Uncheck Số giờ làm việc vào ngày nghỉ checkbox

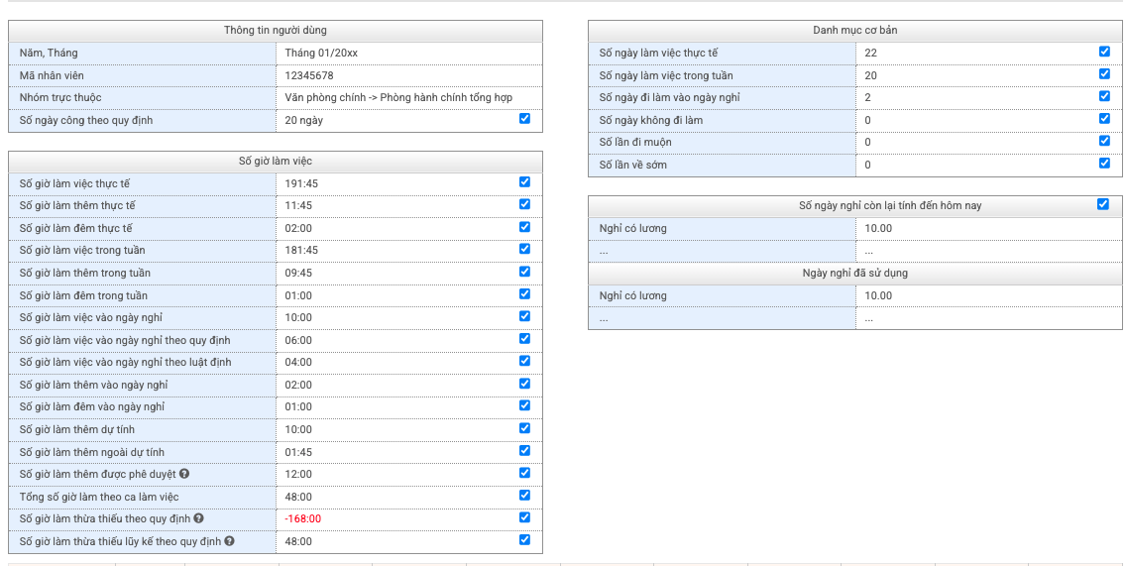pos(524,316)
